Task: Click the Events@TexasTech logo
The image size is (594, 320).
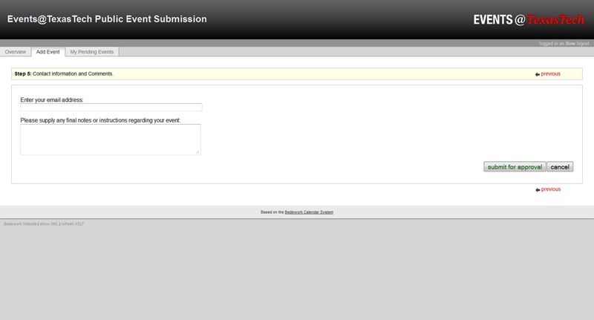Action: click(x=529, y=20)
